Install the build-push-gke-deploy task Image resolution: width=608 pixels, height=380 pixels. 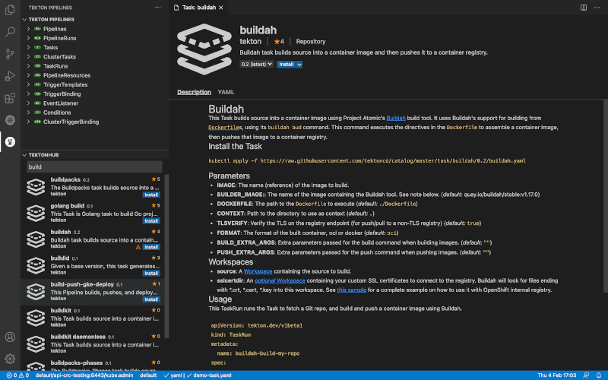click(150, 299)
